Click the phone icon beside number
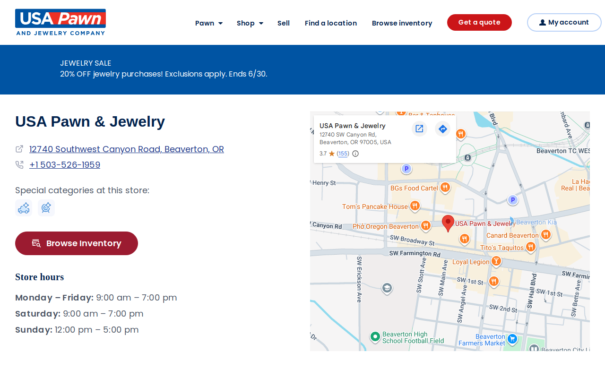Viewport: 605px width, 378px height. [x=19, y=164]
